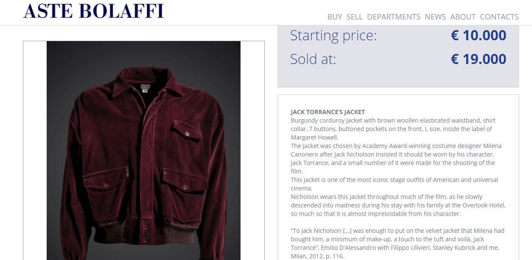The height and width of the screenshot is (260, 532).
Task: Click the chest pocket button on the jacket
Action: [187, 134]
